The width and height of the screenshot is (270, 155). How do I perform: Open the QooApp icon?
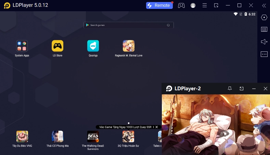[93, 46]
